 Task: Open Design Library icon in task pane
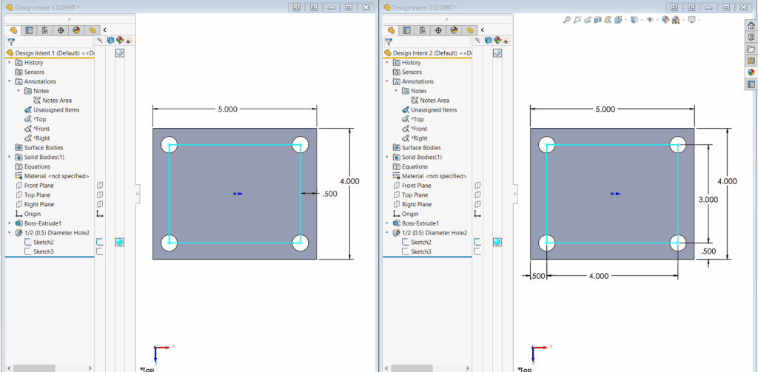pyautogui.click(x=751, y=37)
